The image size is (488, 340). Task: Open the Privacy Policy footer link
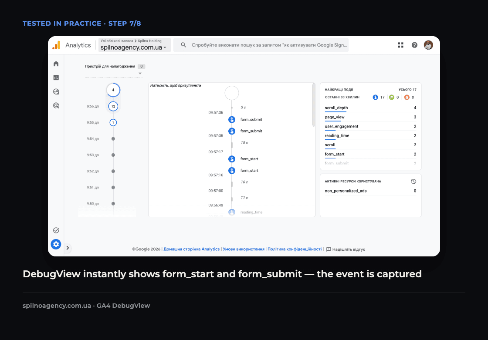tap(295, 249)
